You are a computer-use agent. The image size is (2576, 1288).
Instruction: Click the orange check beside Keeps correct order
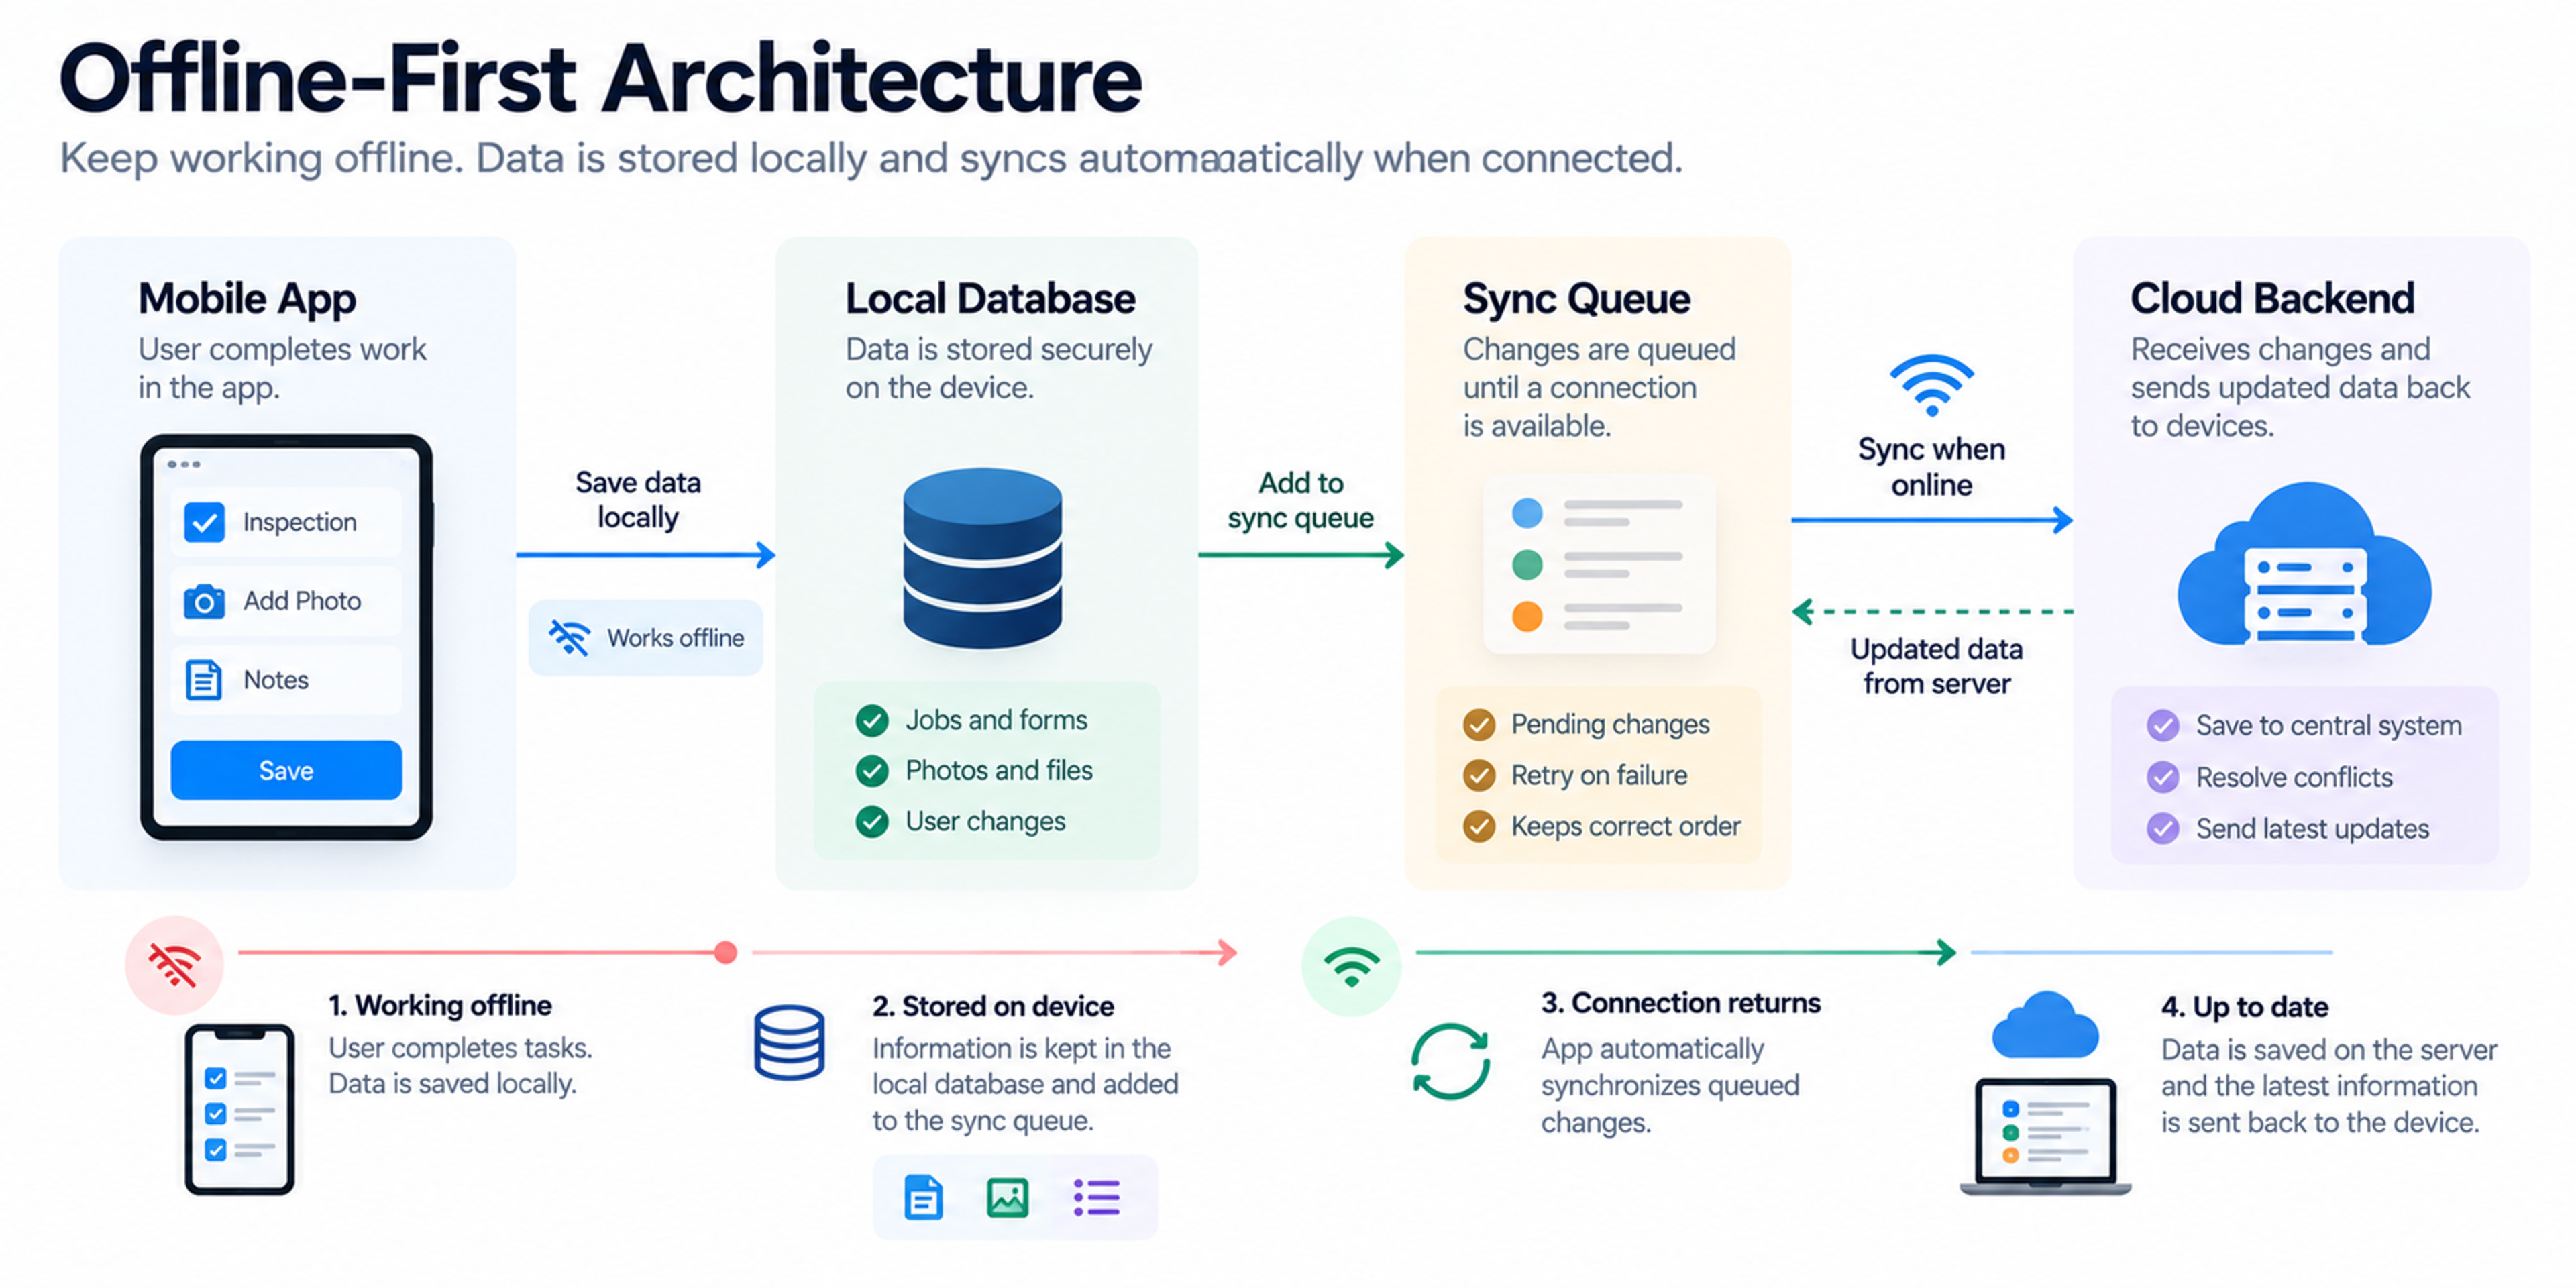pos(1479,826)
